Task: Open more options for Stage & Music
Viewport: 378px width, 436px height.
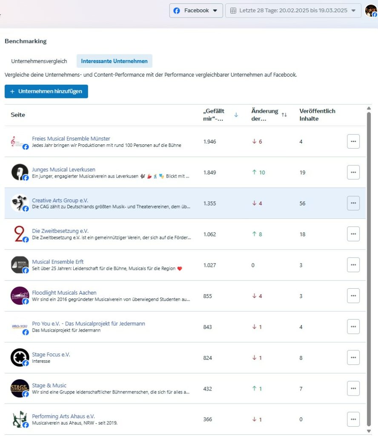Action: (x=353, y=388)
